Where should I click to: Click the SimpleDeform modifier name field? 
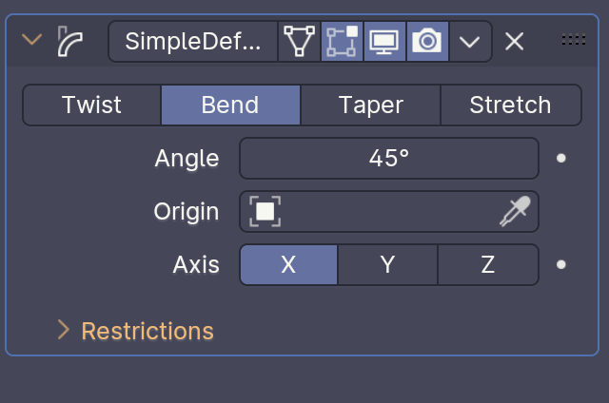(193, 42)
